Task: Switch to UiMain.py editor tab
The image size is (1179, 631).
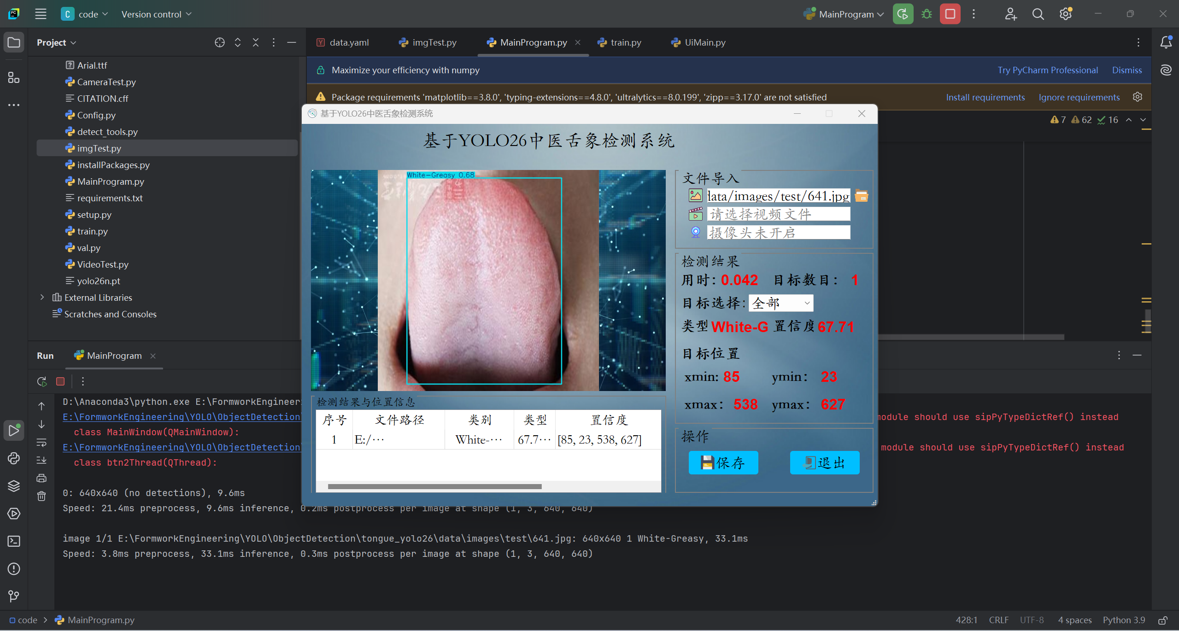Action: click(x=698, y=42)
